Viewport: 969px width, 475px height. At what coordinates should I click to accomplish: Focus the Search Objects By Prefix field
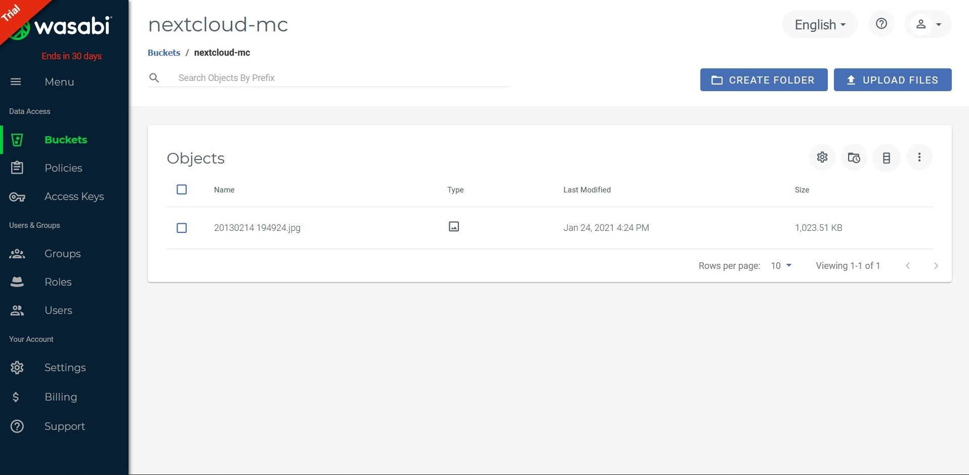(343, 78)
